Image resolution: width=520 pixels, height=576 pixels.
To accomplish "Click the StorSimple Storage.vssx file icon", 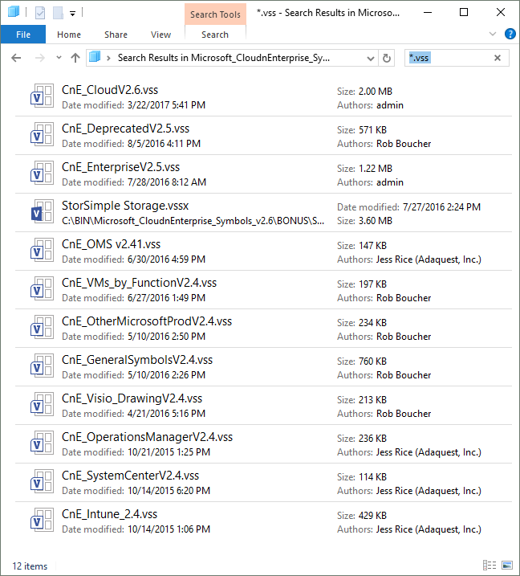I will click(x=42, y=212).
